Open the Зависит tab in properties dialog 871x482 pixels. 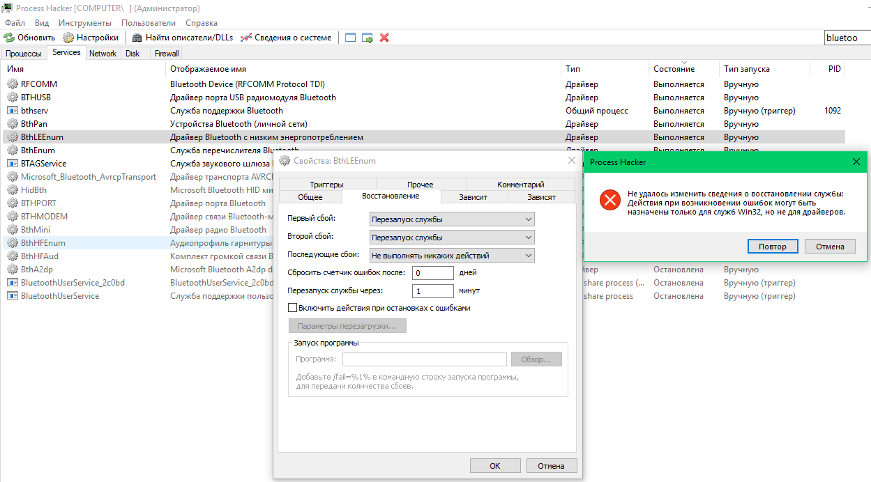coord(473,197)
